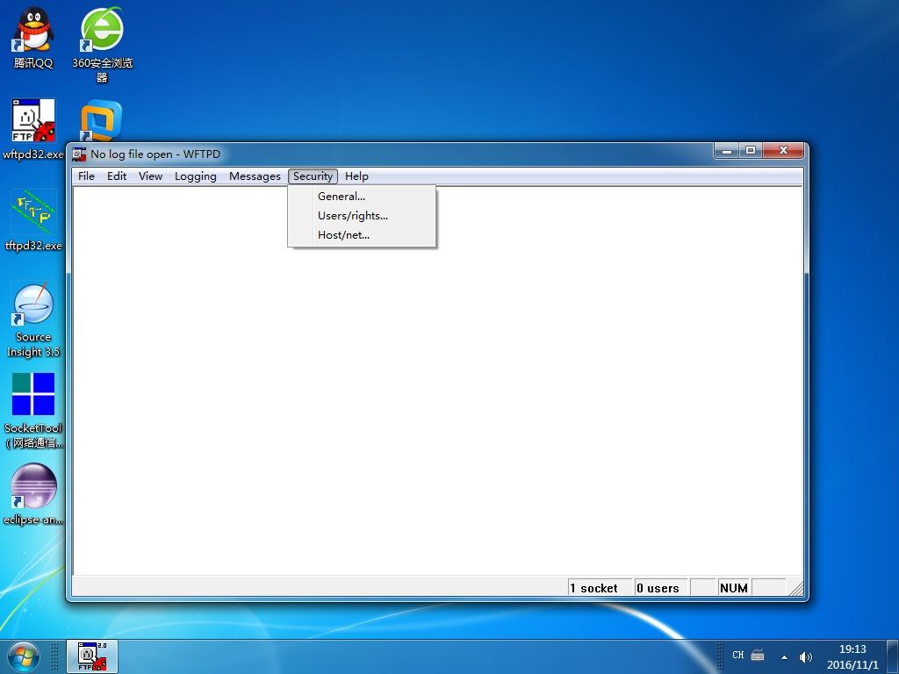Select the SocketTool desktop icon
Viewport: 899px width, 674px height.
[33, 411]
